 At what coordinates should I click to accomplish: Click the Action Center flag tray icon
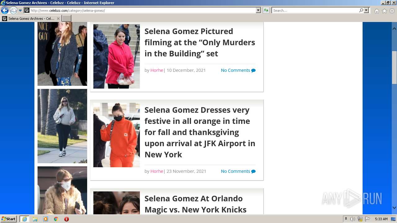click(368, 219)
